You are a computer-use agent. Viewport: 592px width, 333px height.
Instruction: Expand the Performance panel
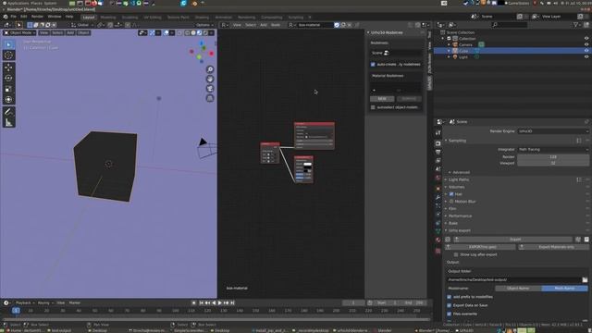[x=460, y=216]
